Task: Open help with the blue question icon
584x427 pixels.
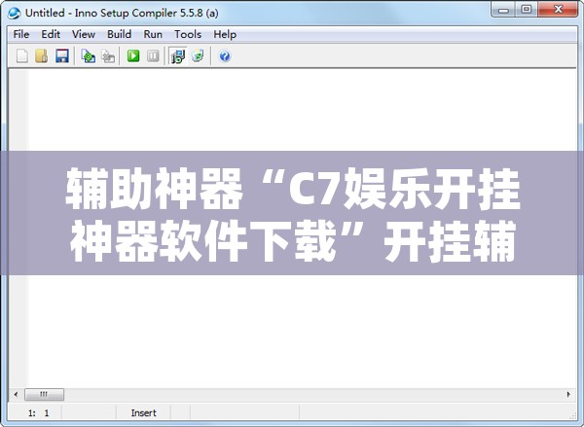Action: (225, 56)
